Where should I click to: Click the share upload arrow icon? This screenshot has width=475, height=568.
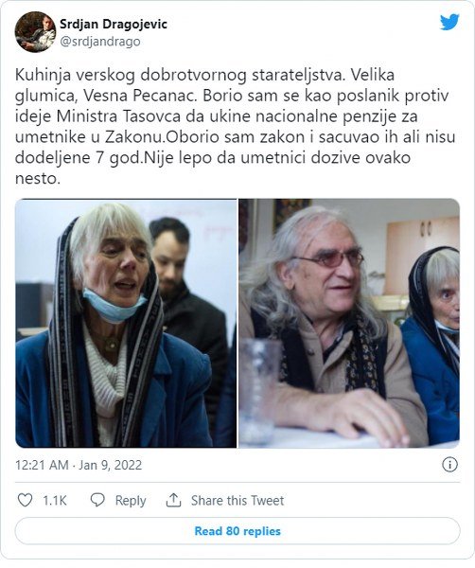173,500
